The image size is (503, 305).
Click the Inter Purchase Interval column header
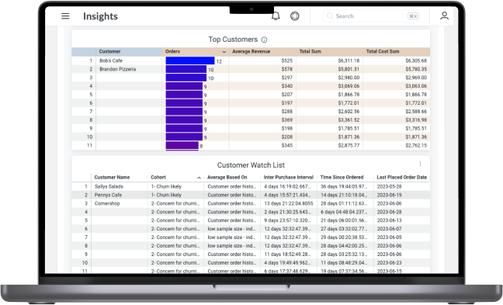pyautogui.click(x=289, y=178)
